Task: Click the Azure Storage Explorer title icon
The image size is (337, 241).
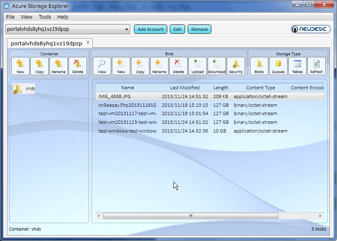Action: click(x=7, y=6)
